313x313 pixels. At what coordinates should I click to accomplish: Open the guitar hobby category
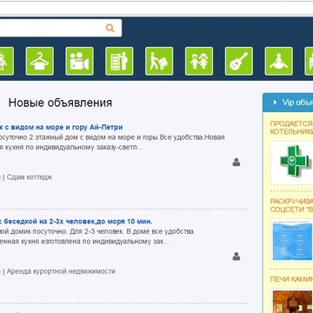pos(239,61)
